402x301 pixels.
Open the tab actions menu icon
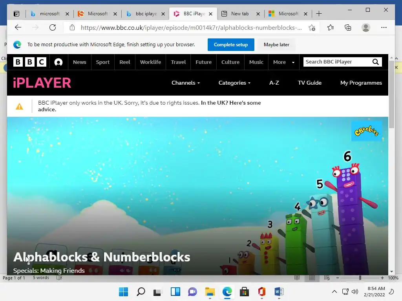[16, 14]
